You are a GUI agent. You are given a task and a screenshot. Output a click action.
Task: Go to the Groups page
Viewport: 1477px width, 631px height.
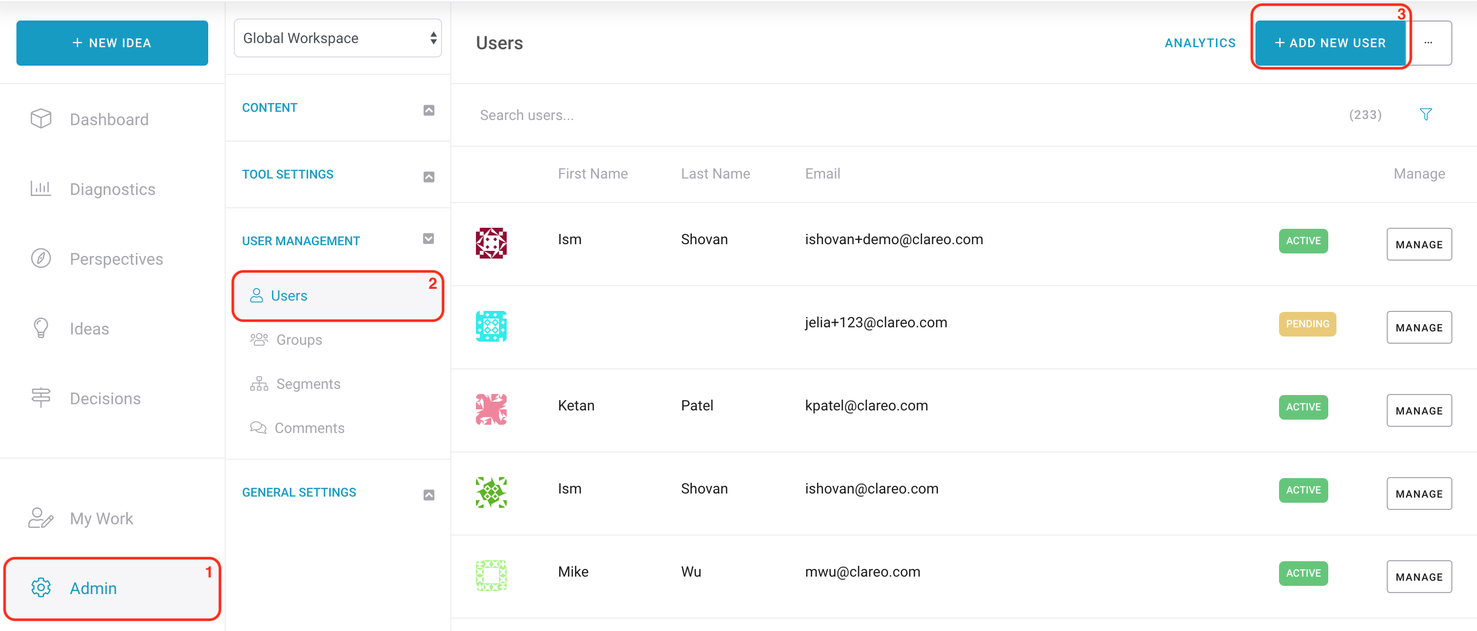298,340
